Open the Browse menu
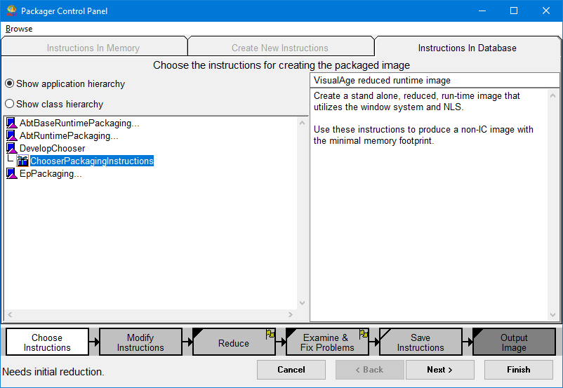563x388 pixels. tap(19, 29)
